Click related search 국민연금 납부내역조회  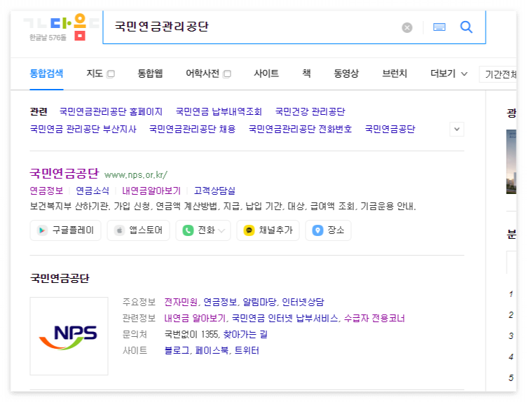(x=219, y=111)
